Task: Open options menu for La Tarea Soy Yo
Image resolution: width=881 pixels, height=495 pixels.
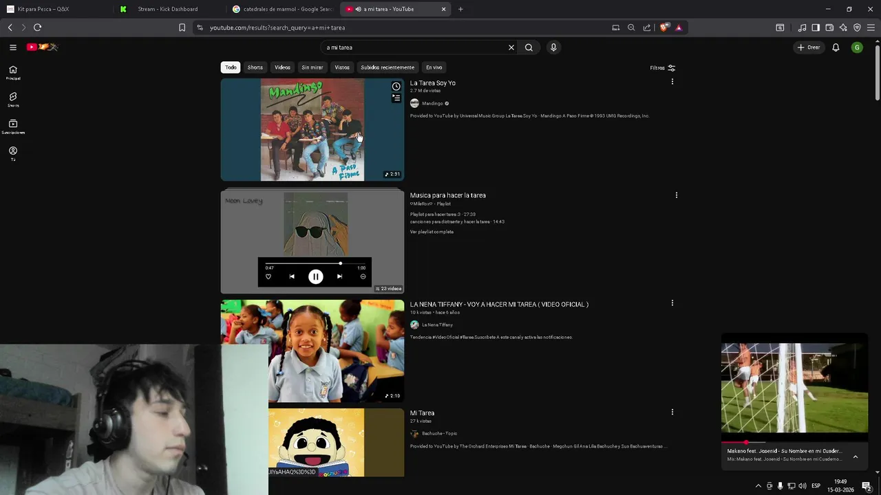Action: pyautogui.click(x=672, y=82)
